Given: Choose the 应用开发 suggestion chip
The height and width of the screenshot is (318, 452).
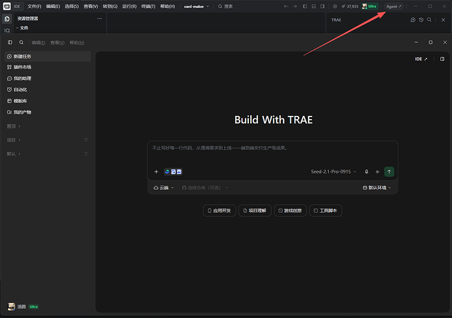Looking at the screenshot, I should pos(219,211).
